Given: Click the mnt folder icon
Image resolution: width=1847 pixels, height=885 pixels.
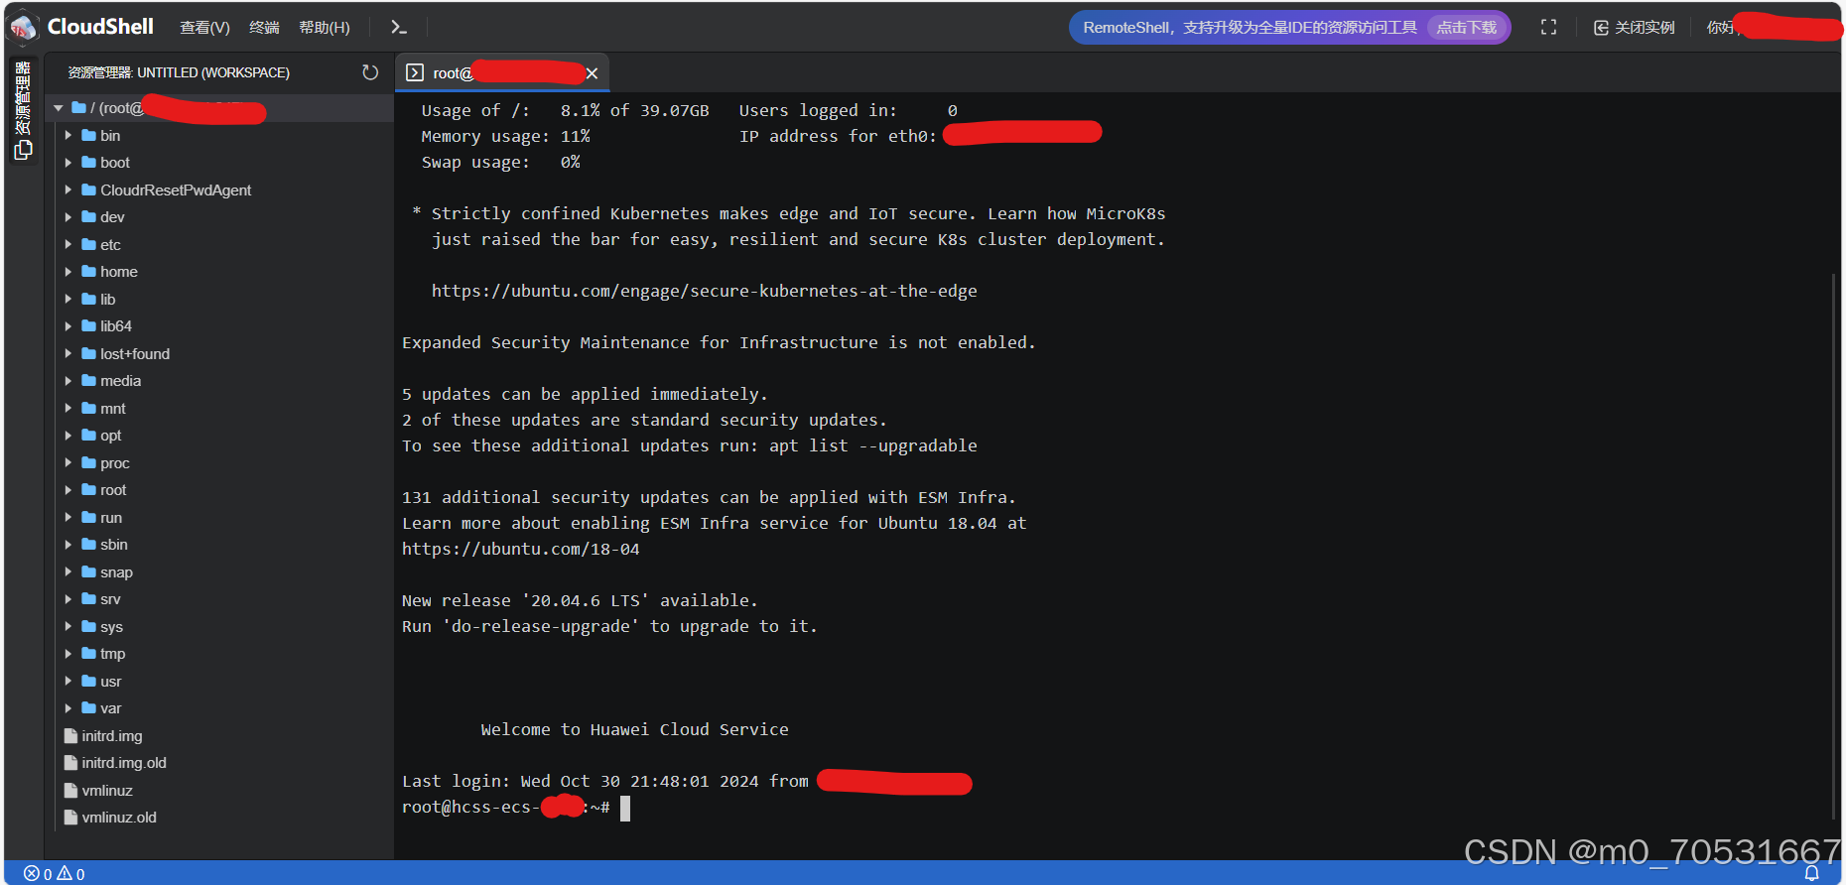Looking at the screenshot, I should (x=89, y=409).
